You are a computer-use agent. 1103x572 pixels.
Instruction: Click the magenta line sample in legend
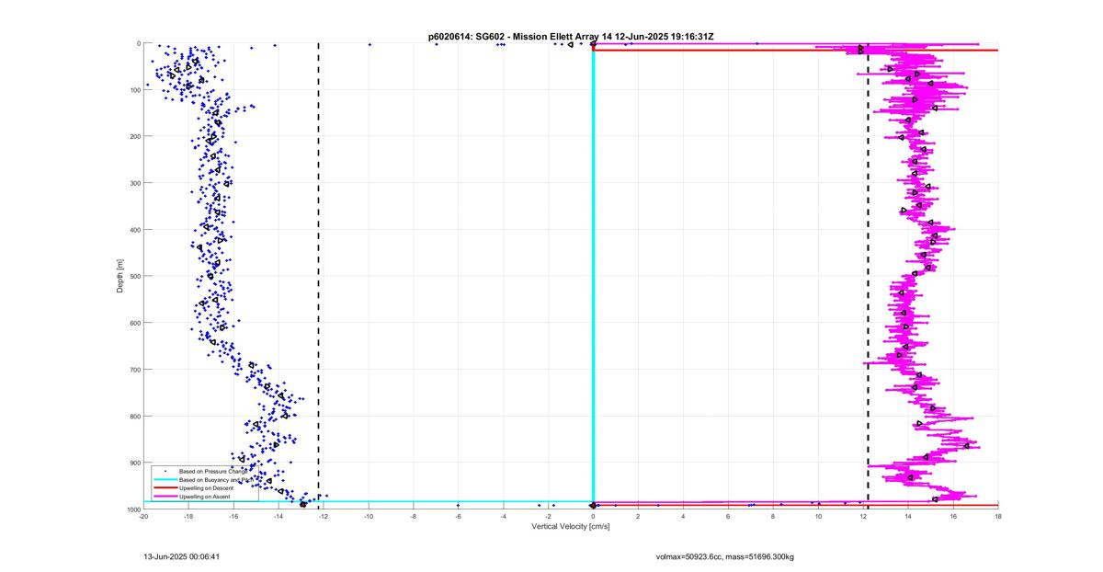click(165, 496)
